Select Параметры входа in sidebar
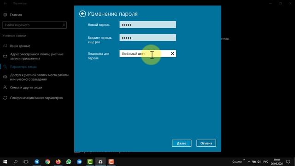This screenshot has width=295, height=166. point(23,66)
